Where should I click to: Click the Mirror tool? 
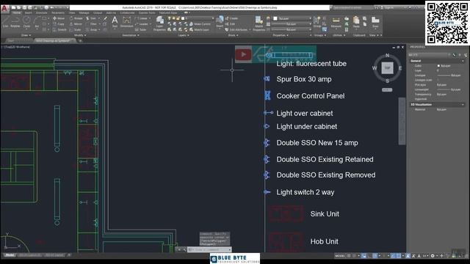(76, 24)
